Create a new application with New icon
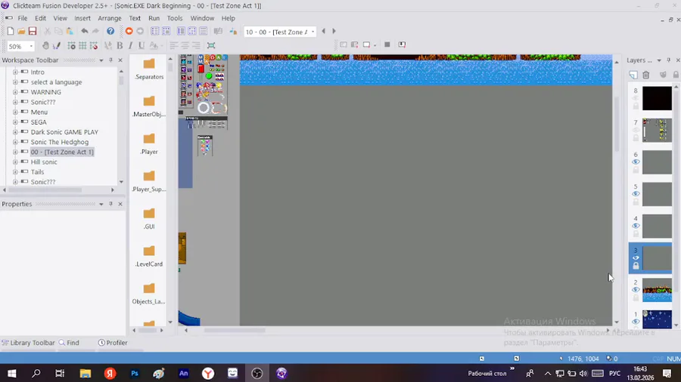 (x=11, y=31)
